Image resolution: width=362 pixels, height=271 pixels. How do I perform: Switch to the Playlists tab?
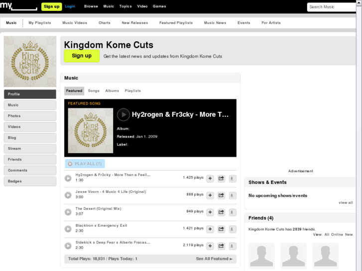tap(133, 91)
